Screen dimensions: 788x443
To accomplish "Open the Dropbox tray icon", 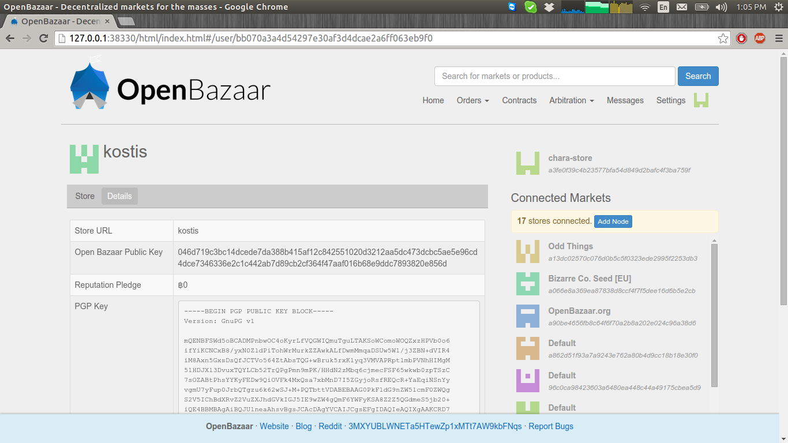I will coord(549,7).
